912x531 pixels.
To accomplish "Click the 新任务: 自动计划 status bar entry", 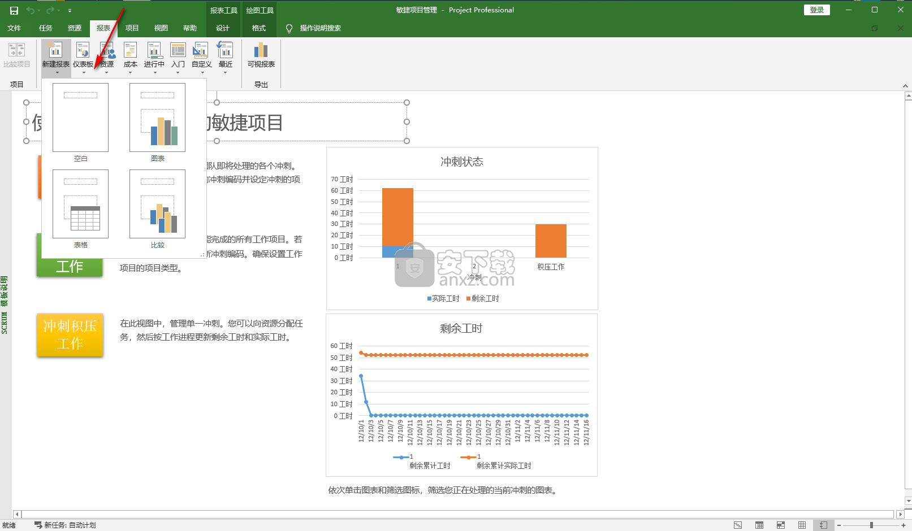I will (65, 525).
